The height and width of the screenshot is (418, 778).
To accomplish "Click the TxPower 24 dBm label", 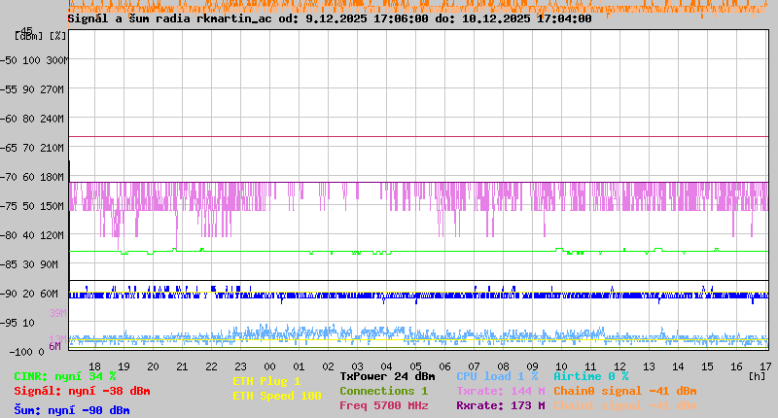I will tap(387, 376).
